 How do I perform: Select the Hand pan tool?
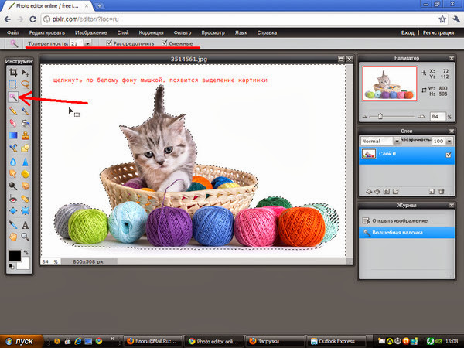[x=12, y=237]
